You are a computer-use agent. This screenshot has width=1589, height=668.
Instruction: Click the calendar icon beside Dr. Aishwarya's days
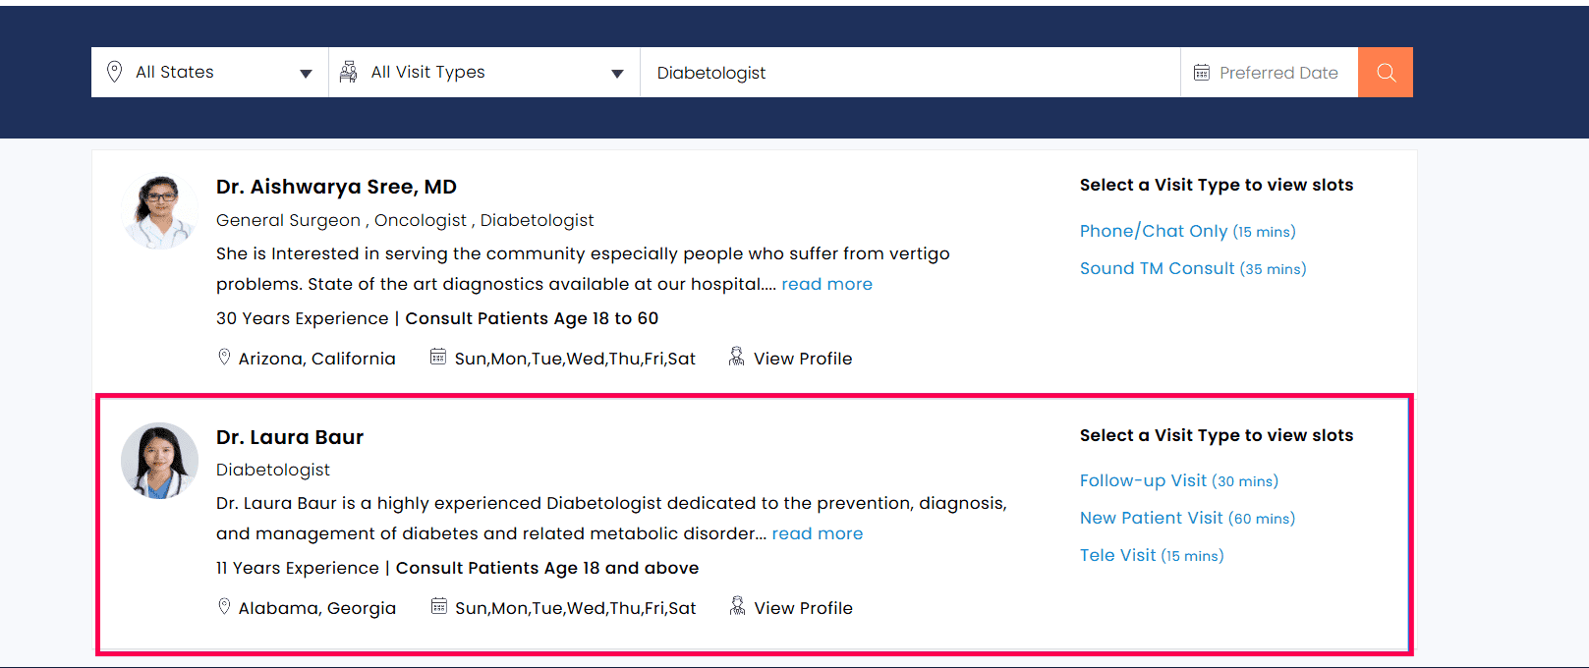click(x=438, y=357)
